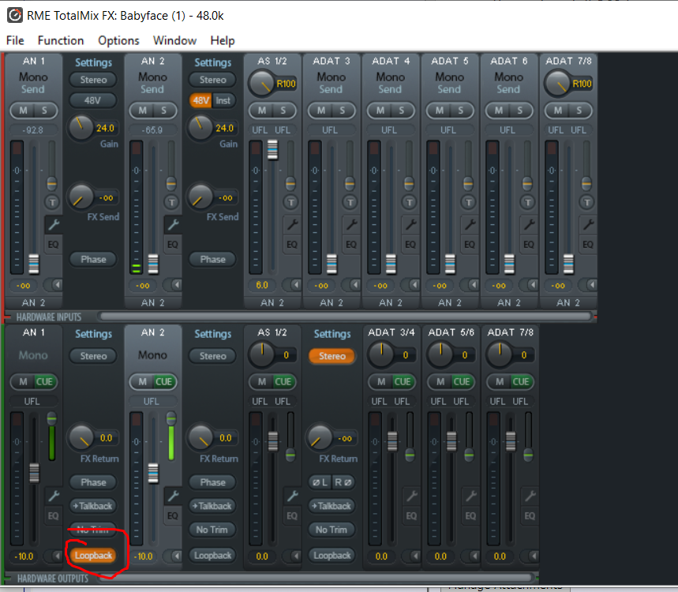The image size is (678, 592).
Task: Expand routing arrow on AN 2 input channel
Action: click(x=173, y=284)
